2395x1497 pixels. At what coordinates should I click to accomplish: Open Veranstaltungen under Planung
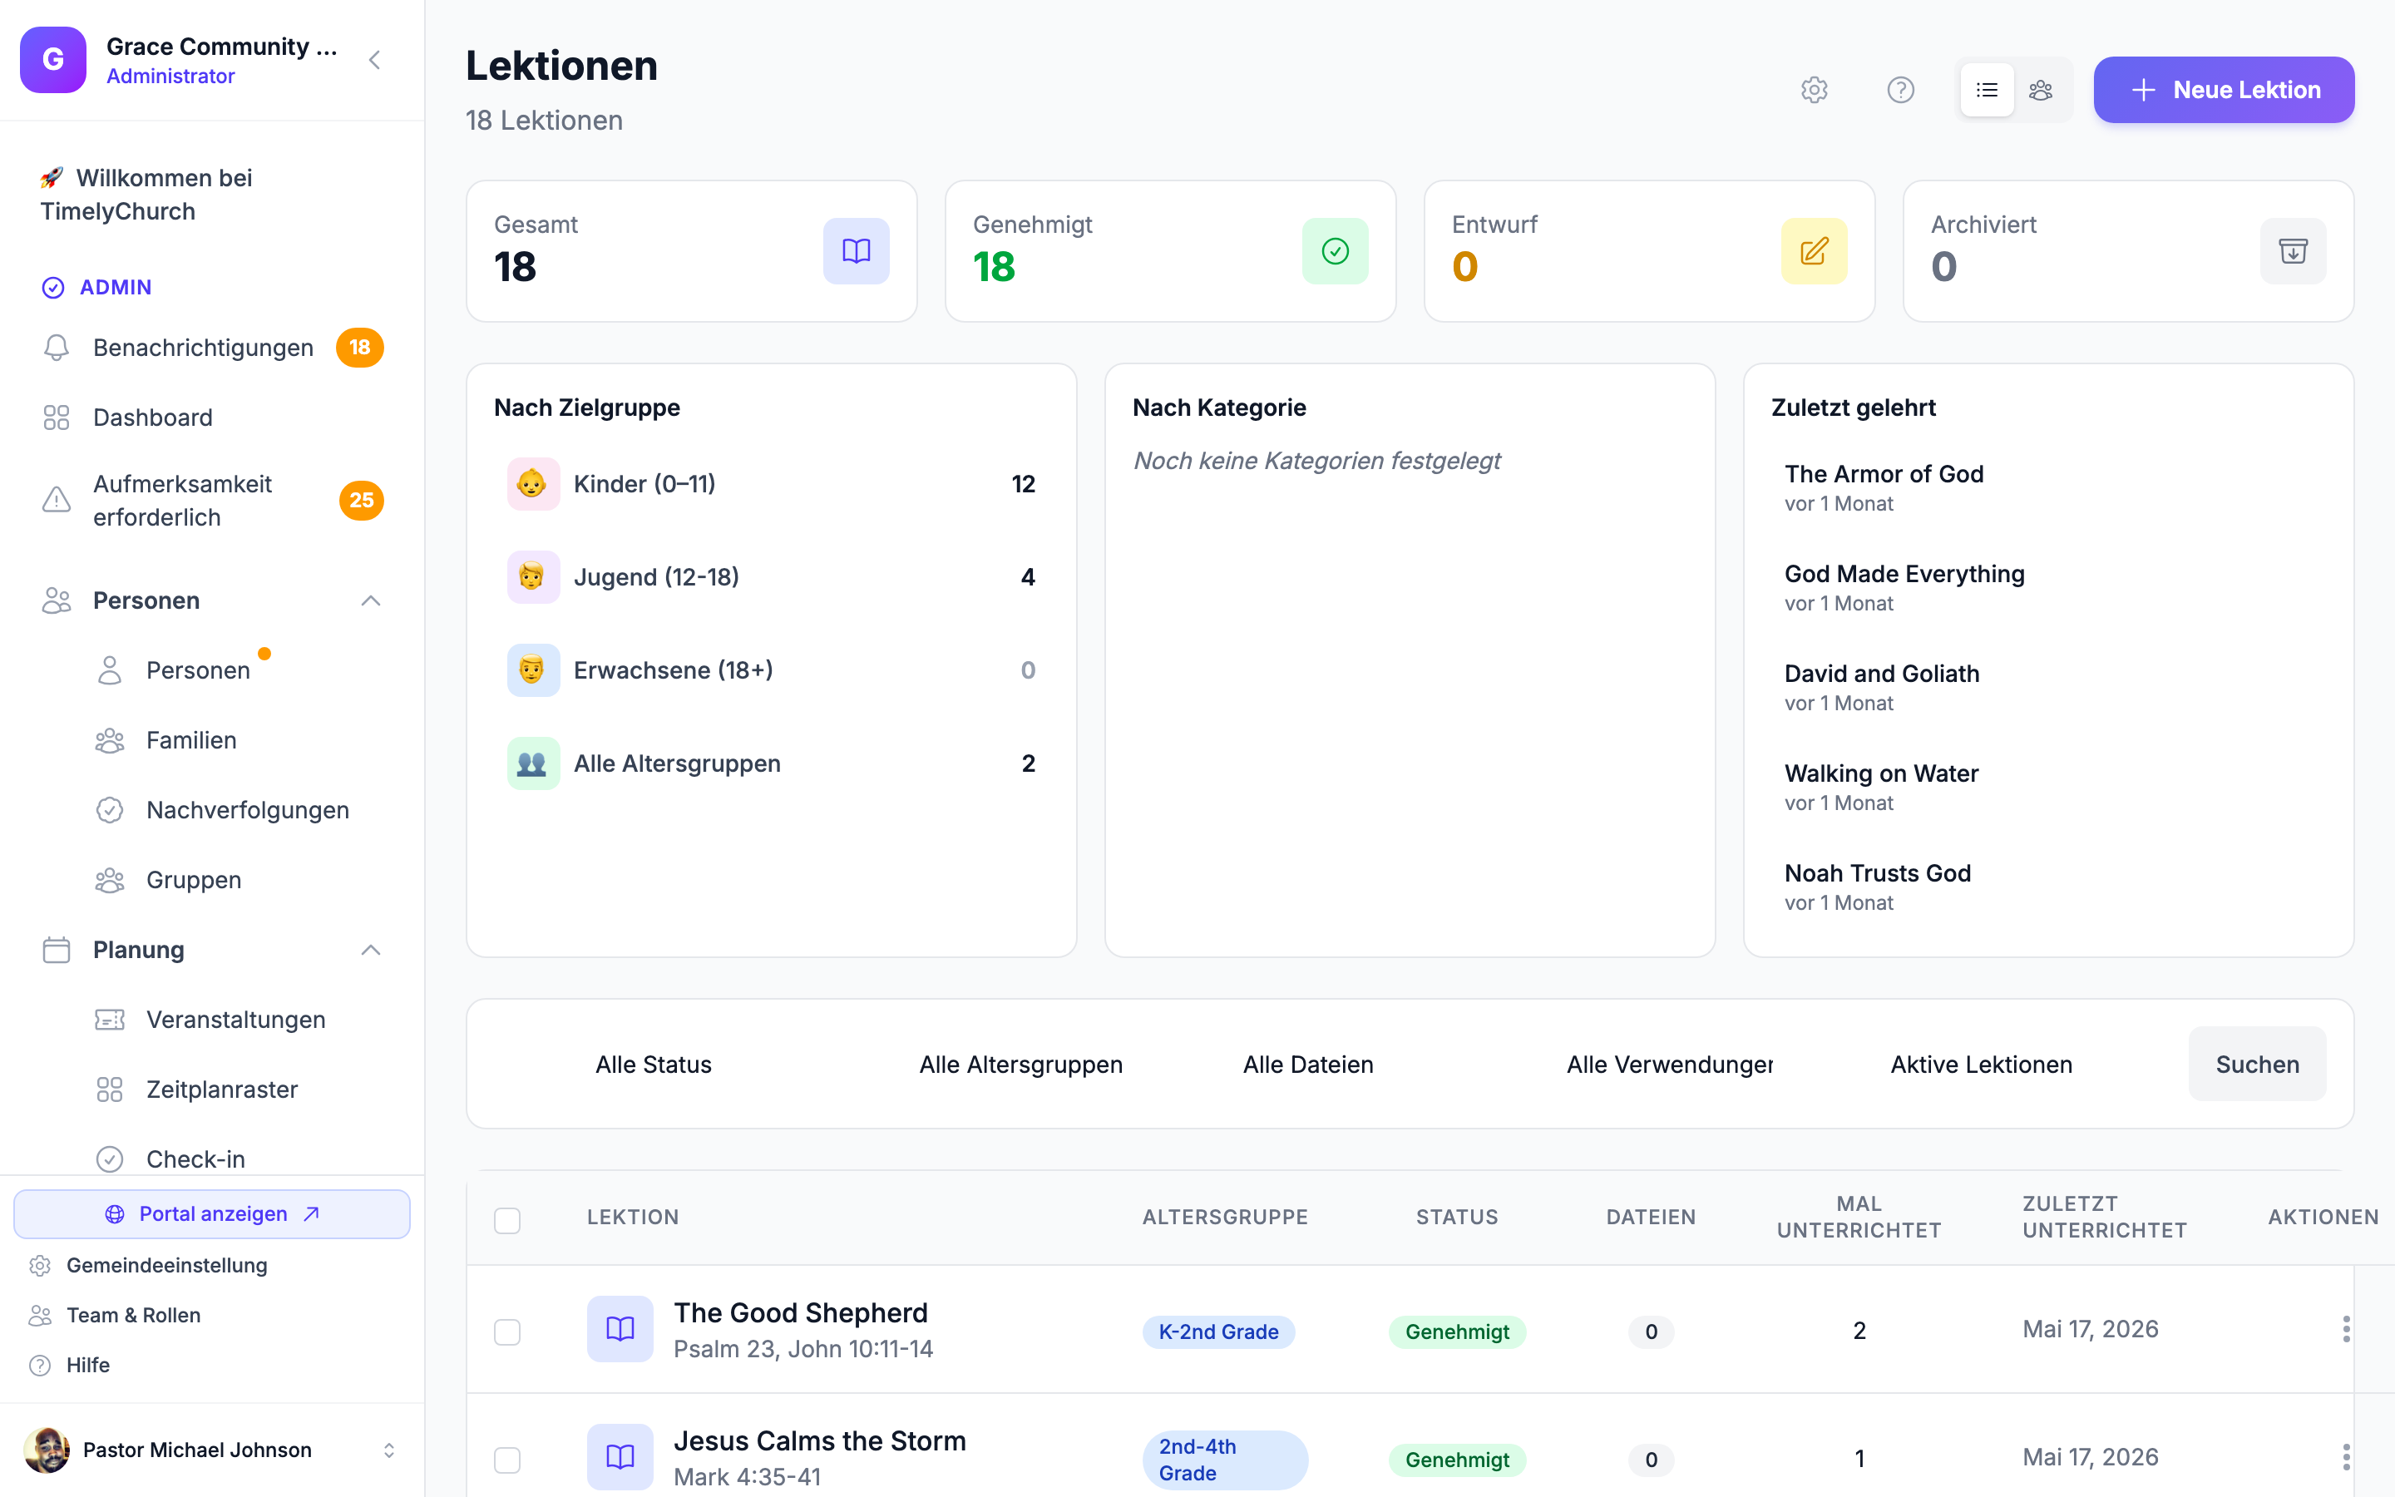(x=235, y=1020)
